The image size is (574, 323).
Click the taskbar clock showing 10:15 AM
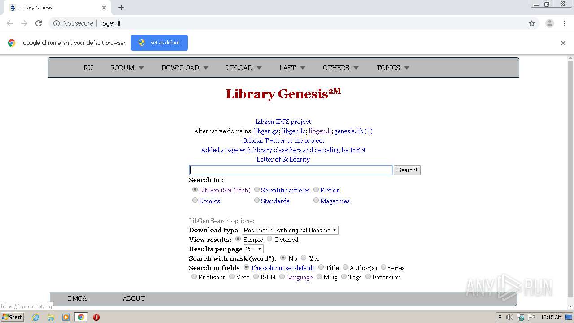(x=551, y=317)
